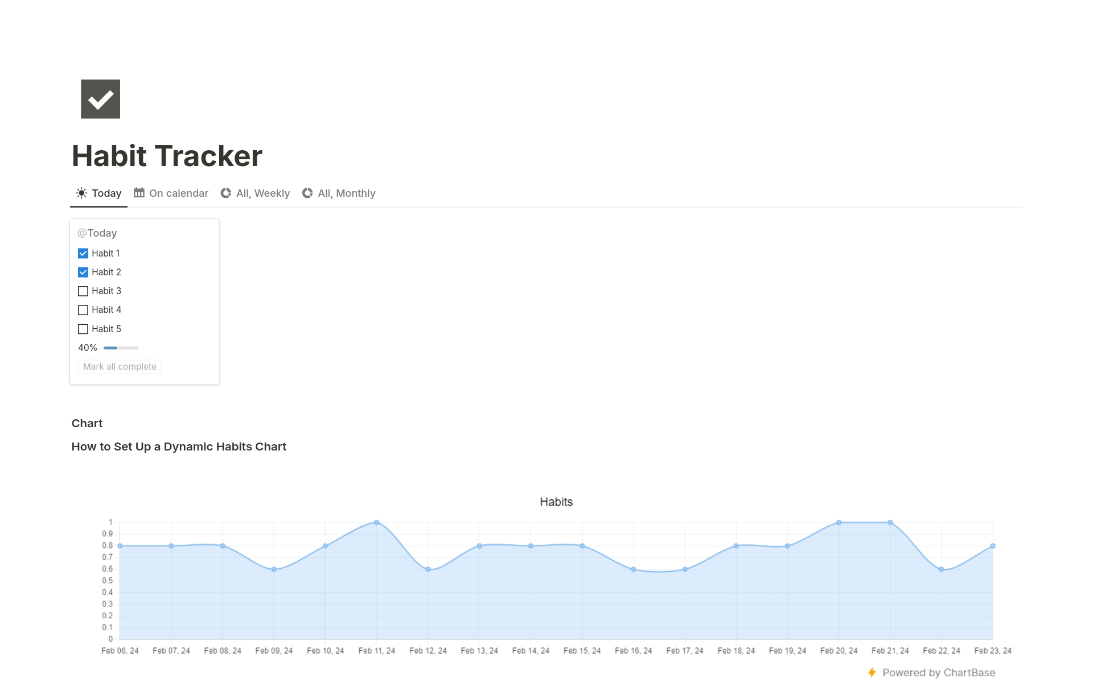
Task: Mark Habit 5 as done
Action: 83,329
